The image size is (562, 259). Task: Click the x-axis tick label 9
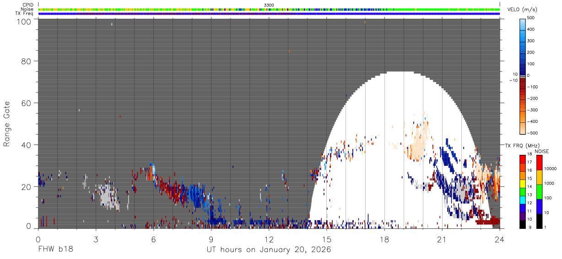[211, 239]
